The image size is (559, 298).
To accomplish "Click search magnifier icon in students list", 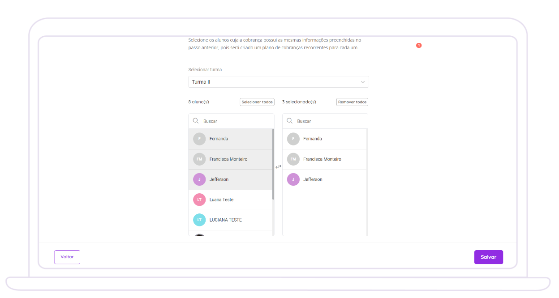I will point(196,121).
